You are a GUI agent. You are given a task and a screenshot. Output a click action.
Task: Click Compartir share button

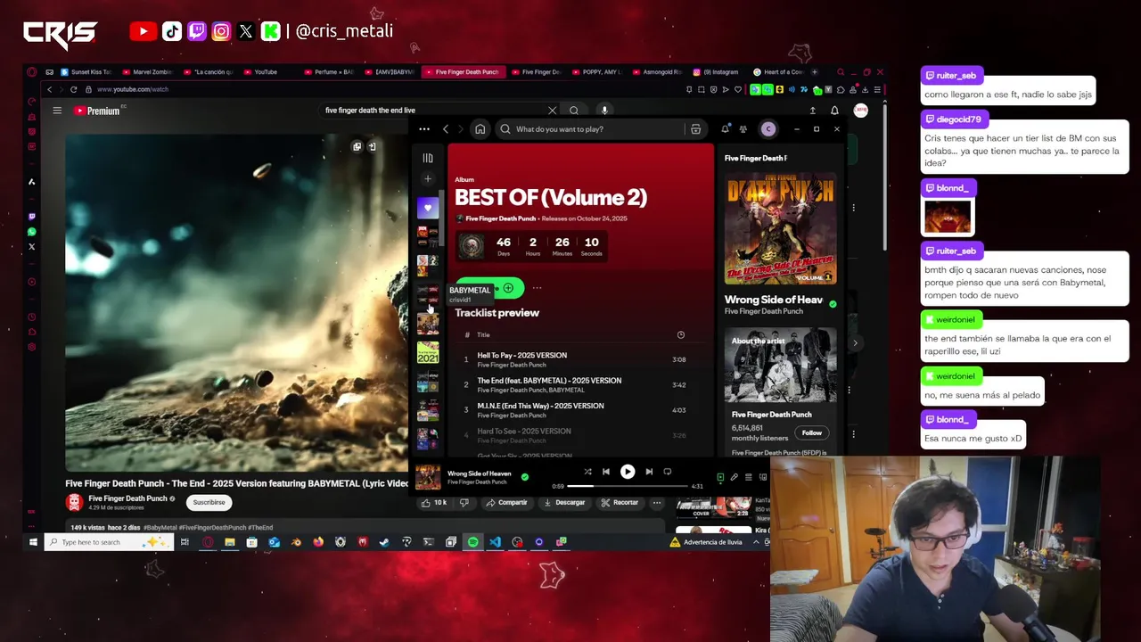[x=506, y=503]
